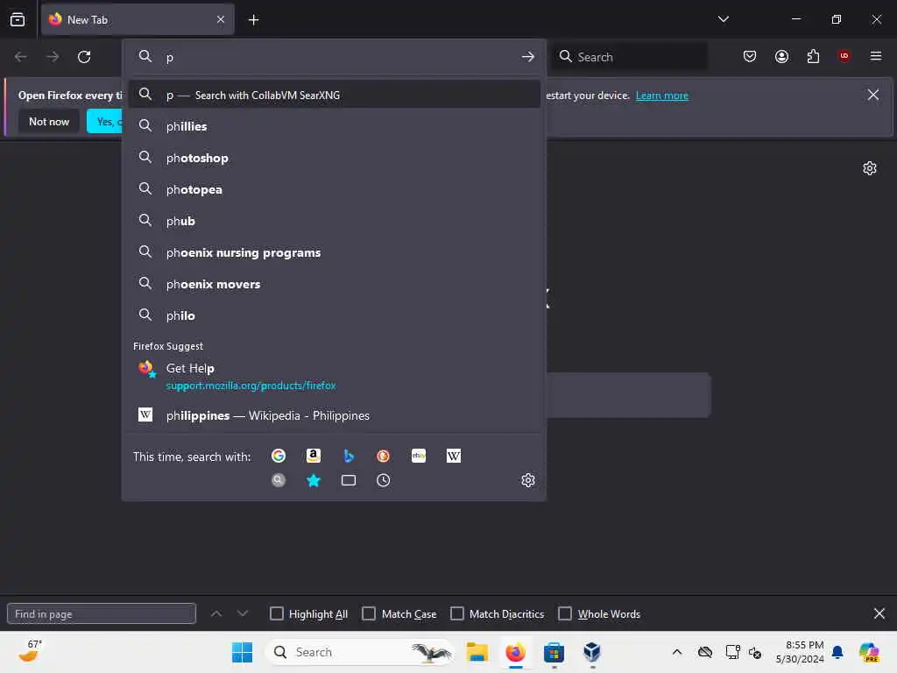Choose the photopea suggestion
897x673 pixels.
click(334, 189)
